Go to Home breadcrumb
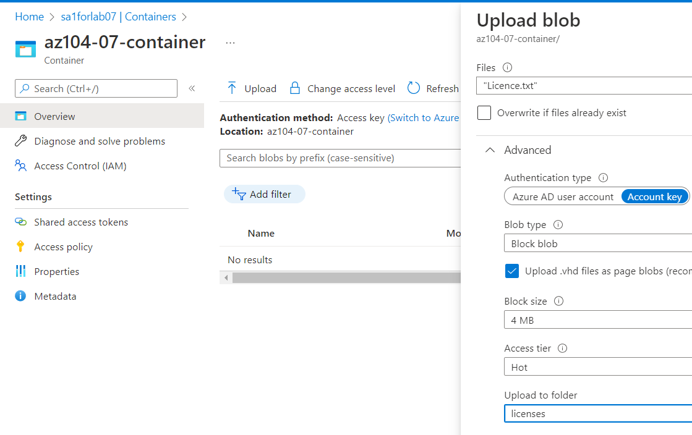This screenshot has height=435, width=692. [x=29, y=17]
